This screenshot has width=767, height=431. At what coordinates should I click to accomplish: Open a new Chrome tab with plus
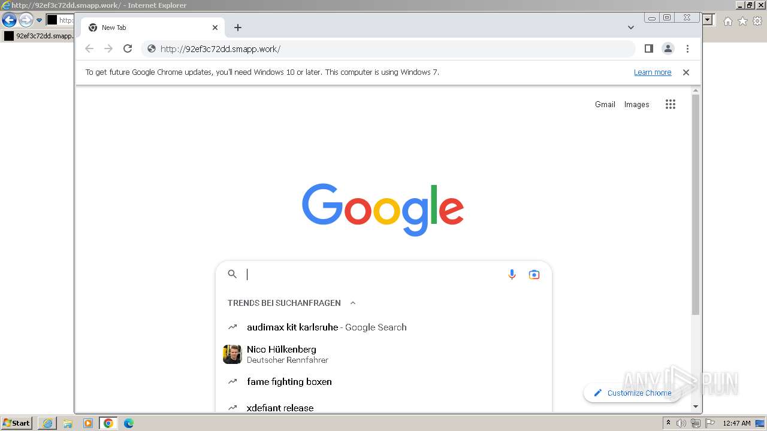(x=238, y=28)
